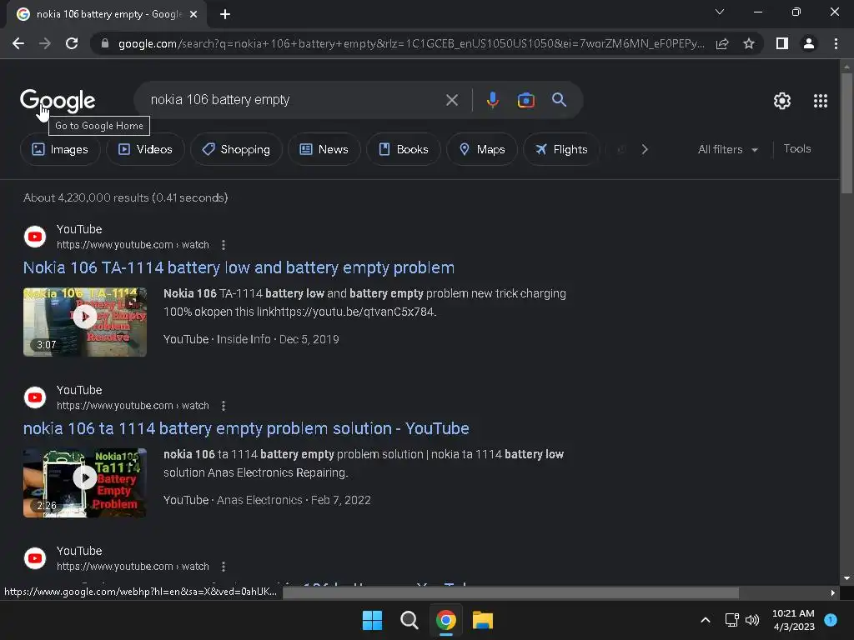Open File Explorer from the taskbar

(x=483, y=620)
